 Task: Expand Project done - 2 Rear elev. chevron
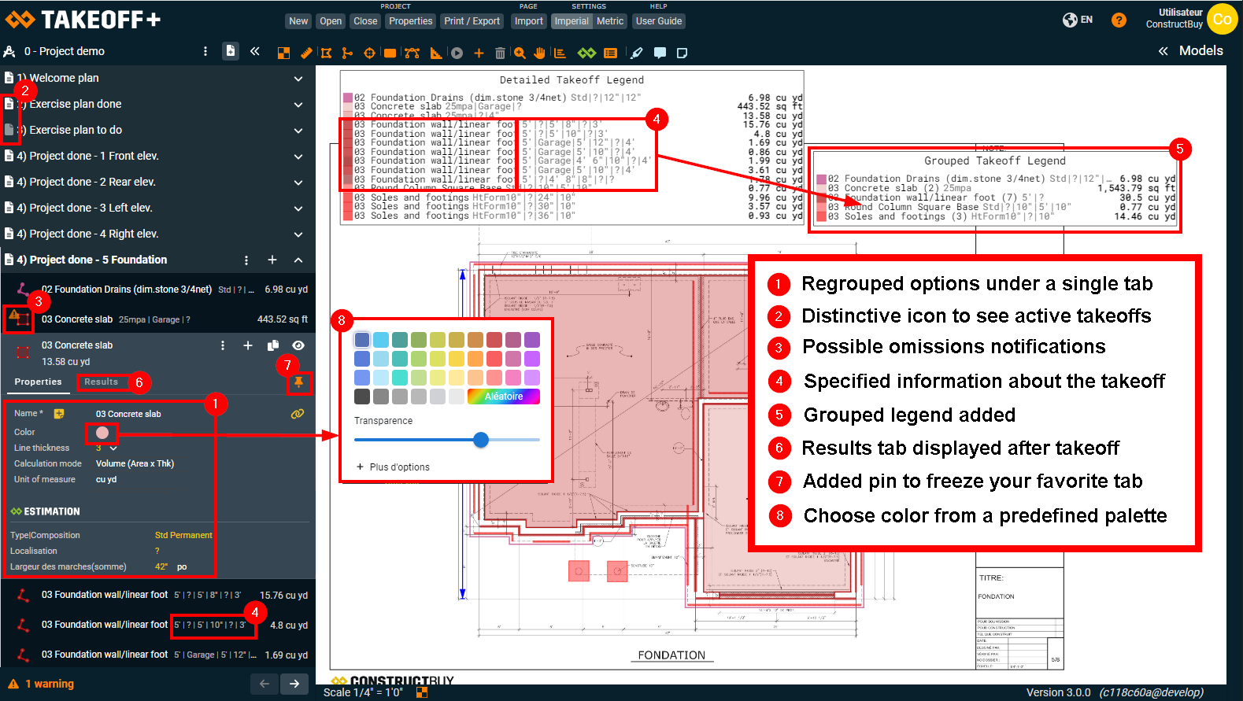click(x=298, y=183)
